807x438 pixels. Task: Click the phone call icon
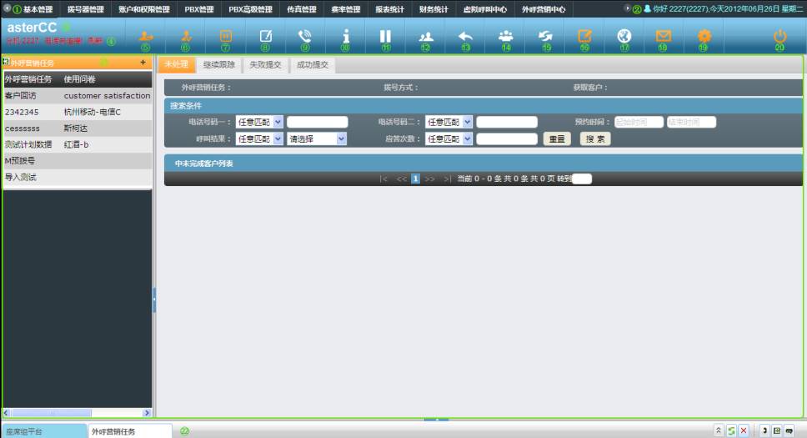pyautogui.click(x=305, y=37)
